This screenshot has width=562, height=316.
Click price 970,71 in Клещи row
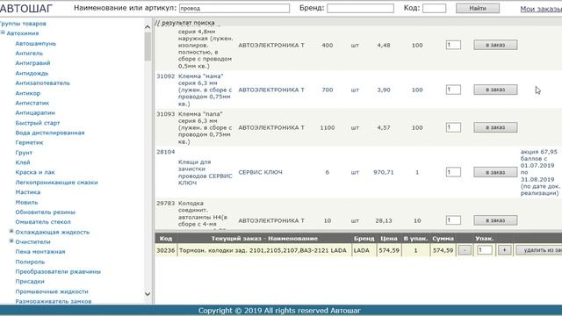(x=383, y=172)
